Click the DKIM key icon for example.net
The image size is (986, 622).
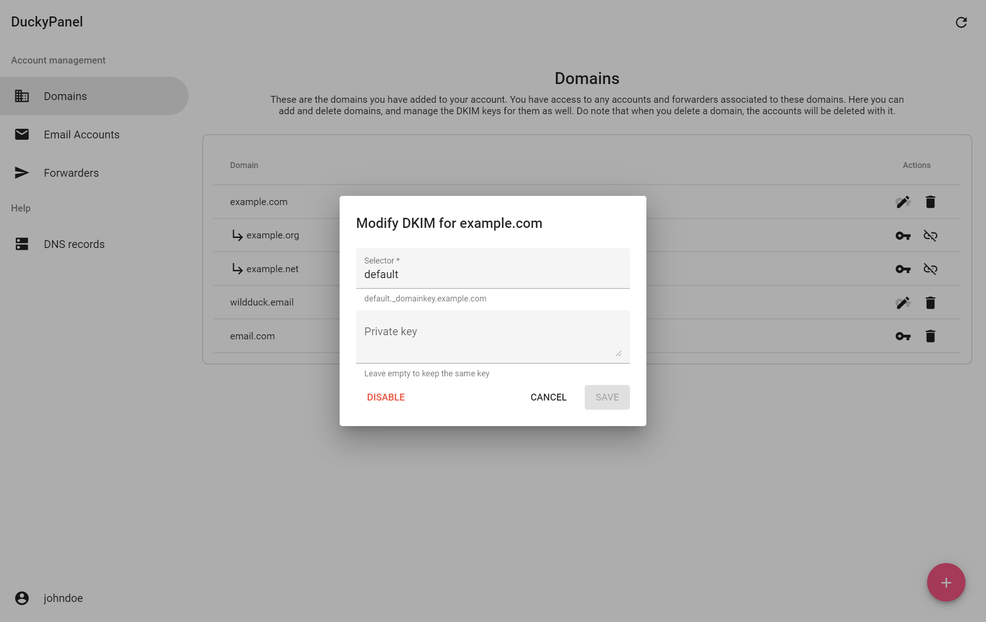903,268
